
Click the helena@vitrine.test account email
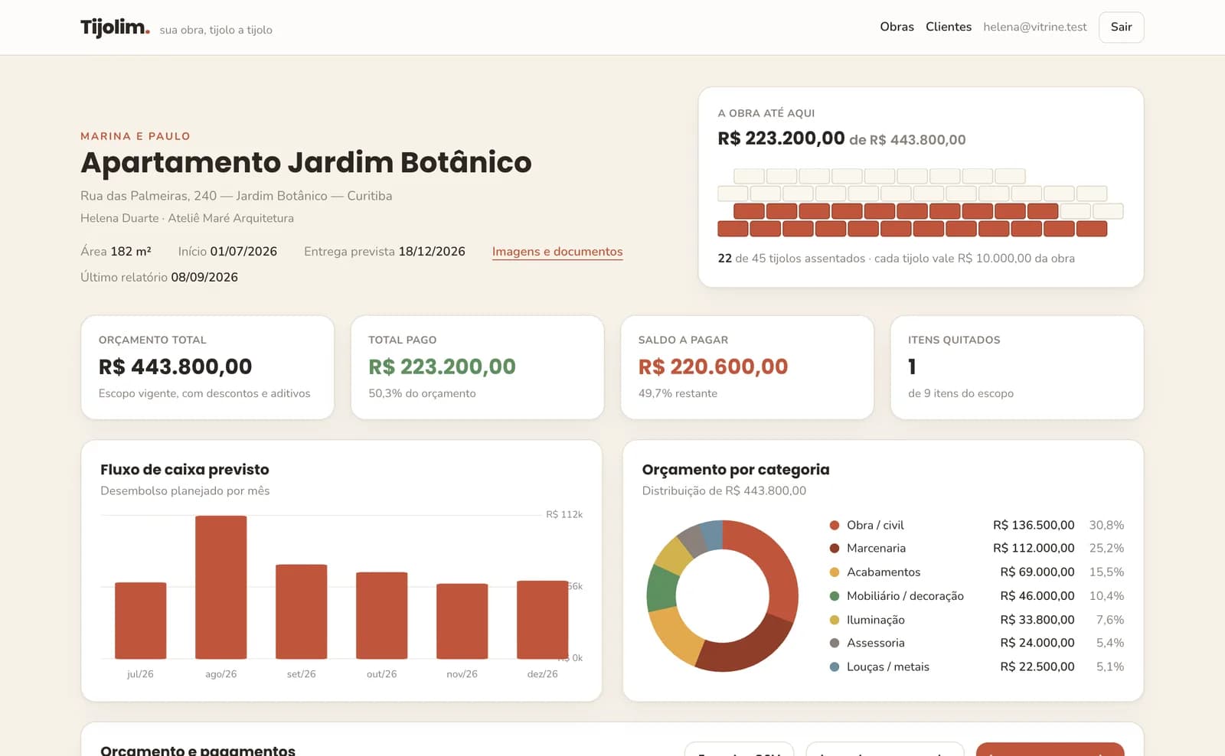tap(1034, 27)
